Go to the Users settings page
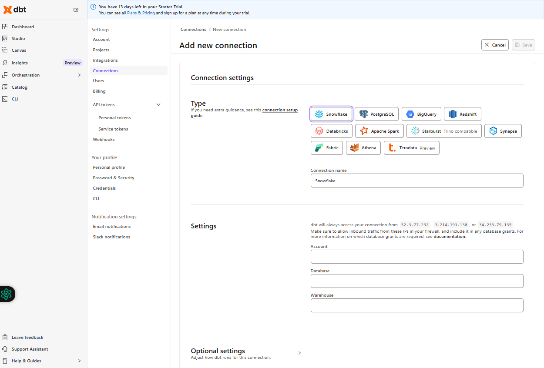 pyautogui.click(x=98, y=80)
